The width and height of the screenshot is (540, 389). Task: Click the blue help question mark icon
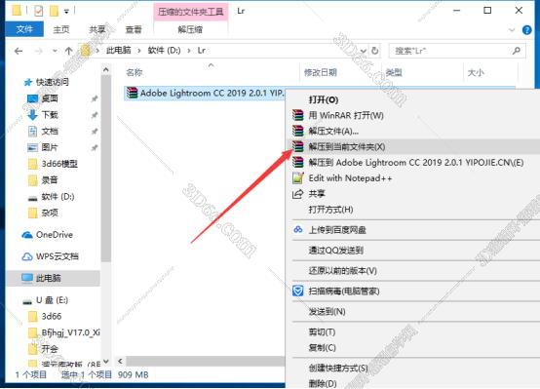(x=527, y=30)
